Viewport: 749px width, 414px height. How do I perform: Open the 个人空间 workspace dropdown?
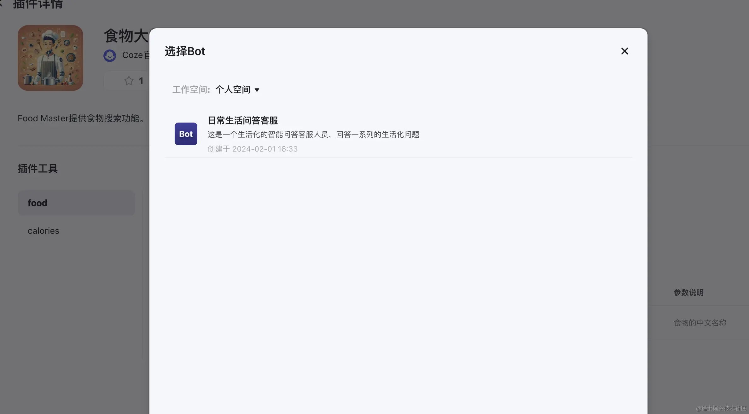click(233, 90)
